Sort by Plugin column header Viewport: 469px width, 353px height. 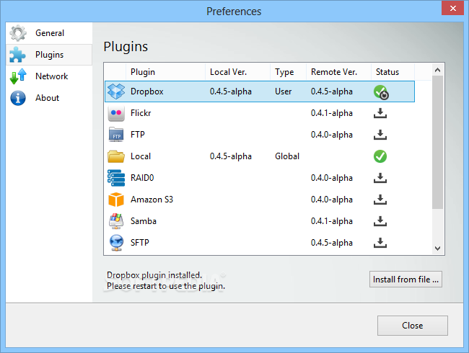[165, 72]
